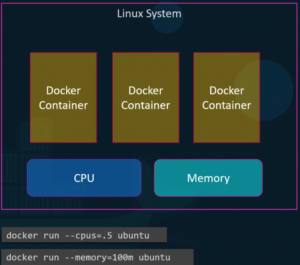Select the middle Docker Container box
The image size is (300, 265).
click(146, 98)
